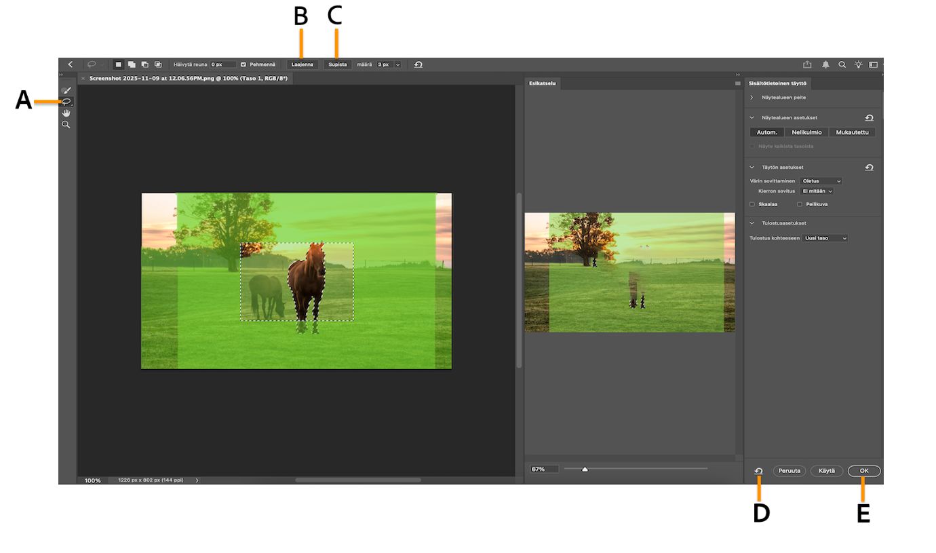Click the Laajenna button
This screenshot has width=936, height=553.
click(x=302, y=64)
